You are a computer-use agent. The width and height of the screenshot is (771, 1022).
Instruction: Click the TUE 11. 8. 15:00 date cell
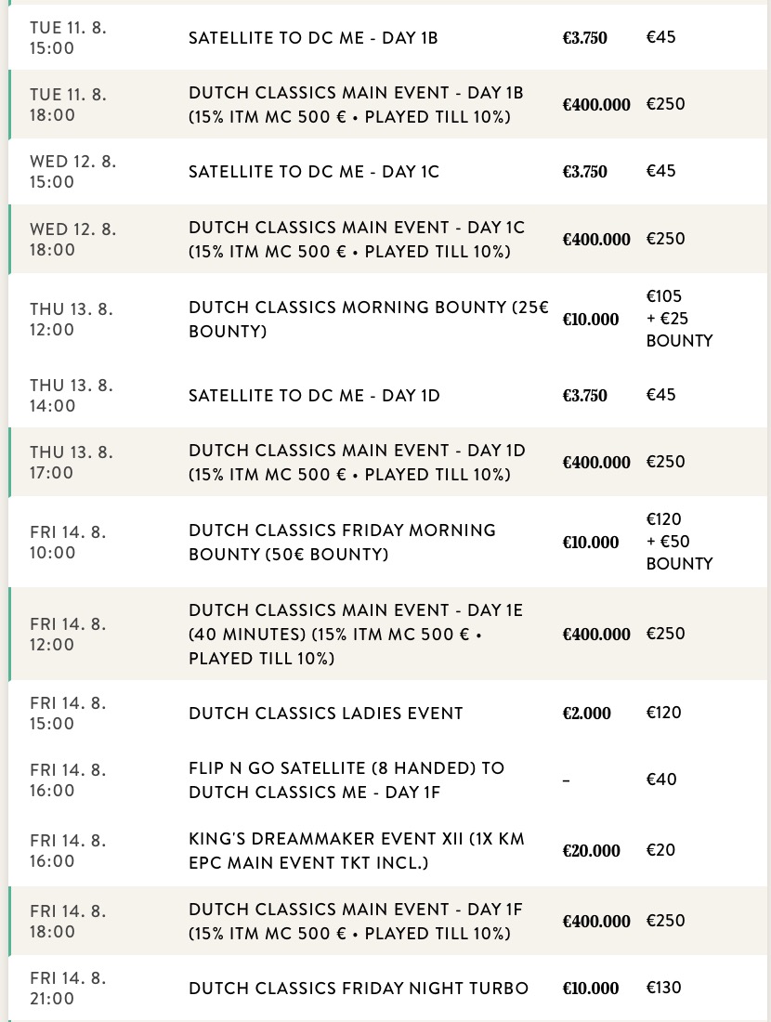tap(68, 38)
